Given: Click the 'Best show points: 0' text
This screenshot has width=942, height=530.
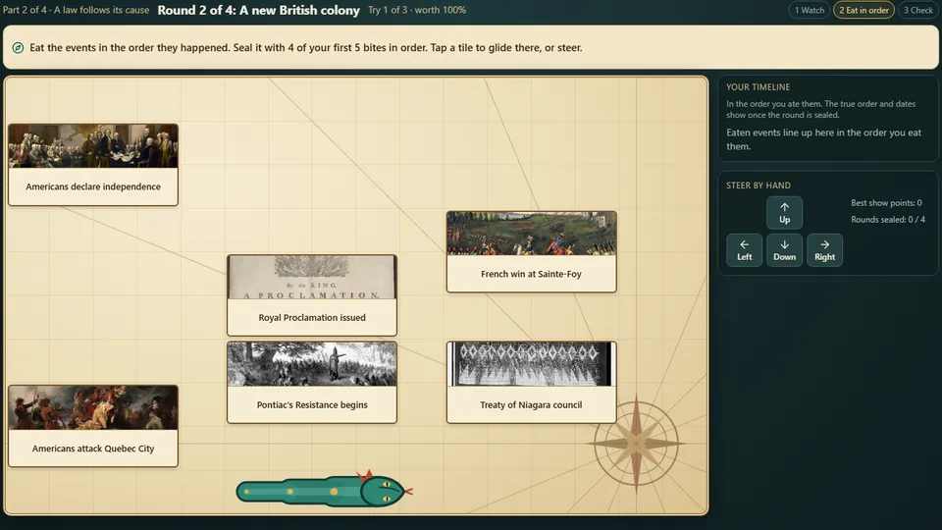Looking at the screenshot, I should point(886,203).
